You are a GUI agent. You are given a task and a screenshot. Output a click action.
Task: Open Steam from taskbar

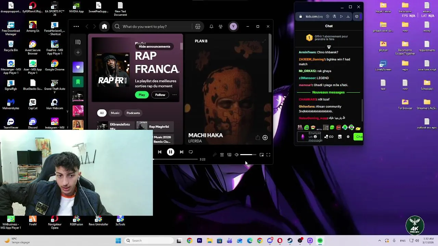pos(290,241)
